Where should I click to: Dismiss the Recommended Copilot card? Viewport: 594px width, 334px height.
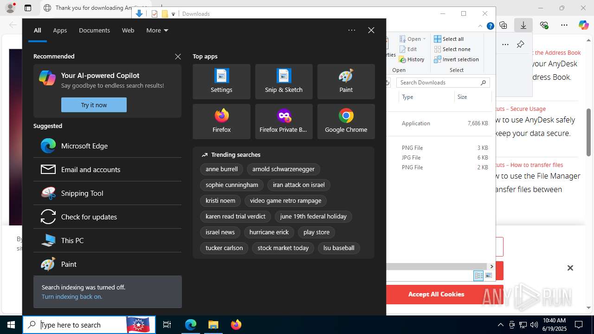(178, 56)
